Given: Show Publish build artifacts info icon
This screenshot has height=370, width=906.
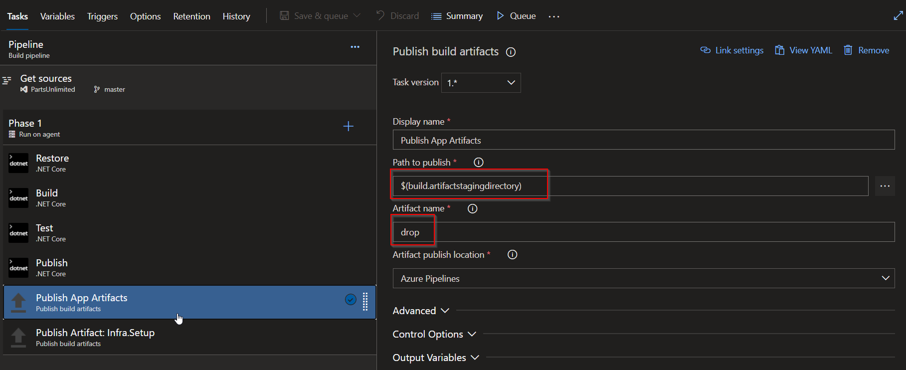Looking at the screenshot, I should pyautogui.click(x=511, y=52).
